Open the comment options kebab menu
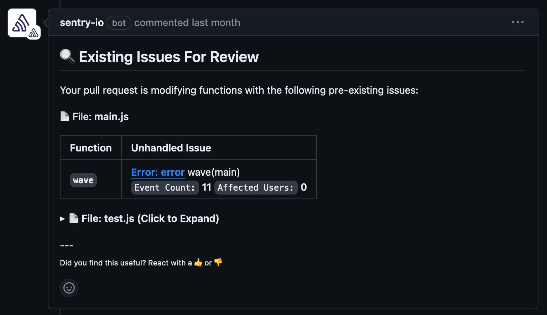The image size is (547, 315). click(x=517, y=22)
